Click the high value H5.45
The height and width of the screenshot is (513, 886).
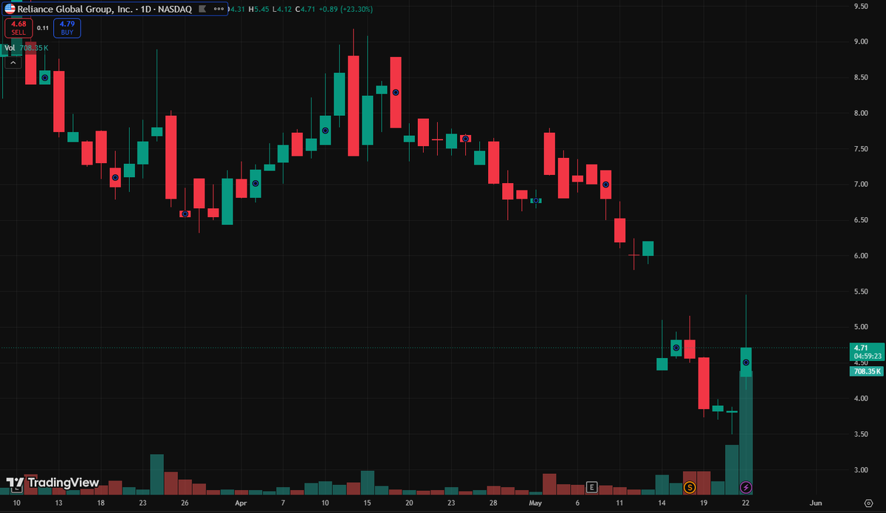click(260, 10)
